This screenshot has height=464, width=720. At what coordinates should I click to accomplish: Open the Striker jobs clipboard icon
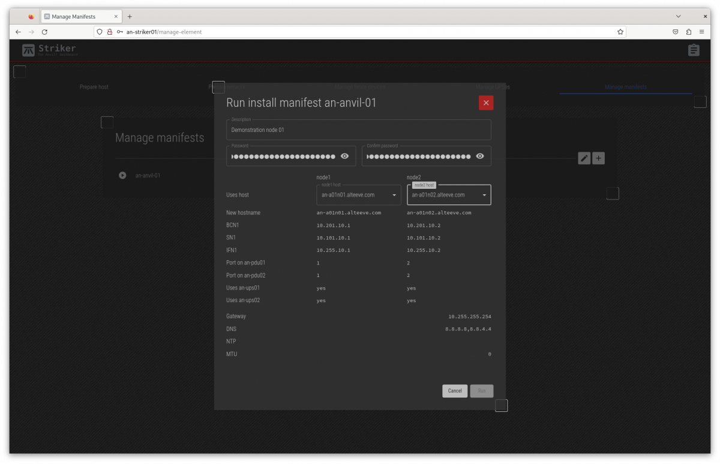coord(694,50)
